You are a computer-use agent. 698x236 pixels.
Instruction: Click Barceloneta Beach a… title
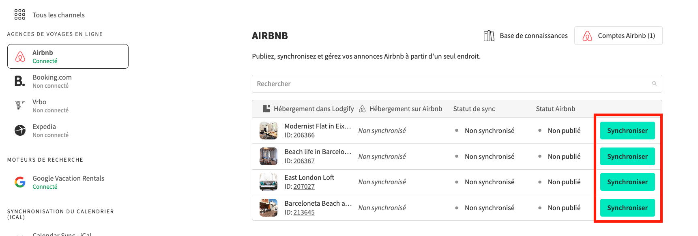(x=318, y=203)
